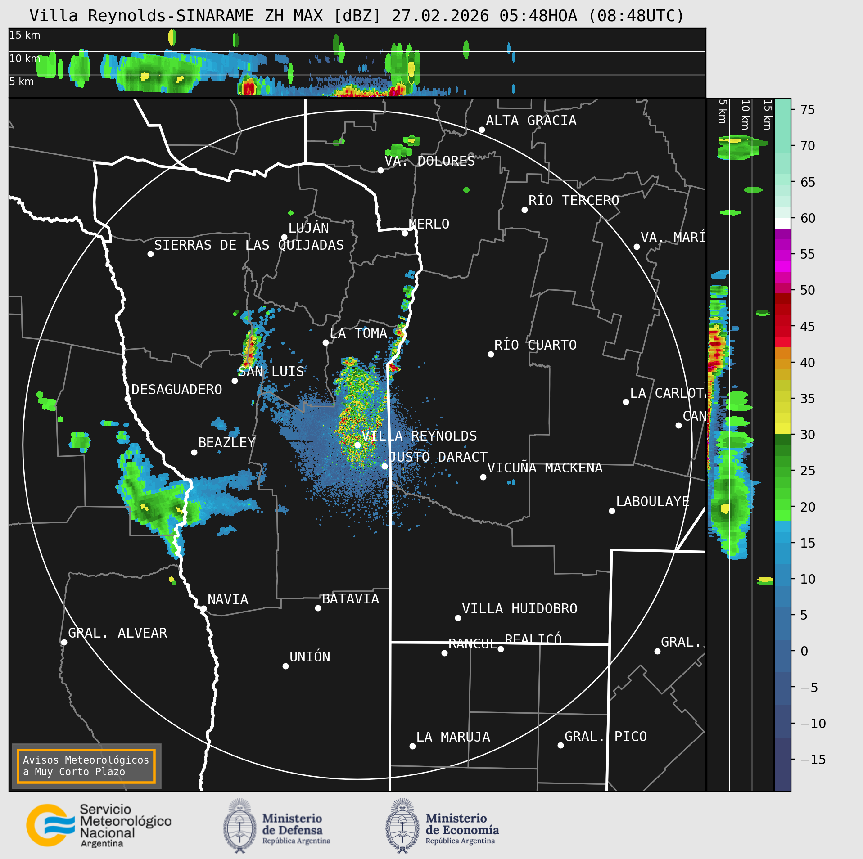The image size is (863, 859).
Task: Click the Laboulaye city dot
Action: click(612, 511)
